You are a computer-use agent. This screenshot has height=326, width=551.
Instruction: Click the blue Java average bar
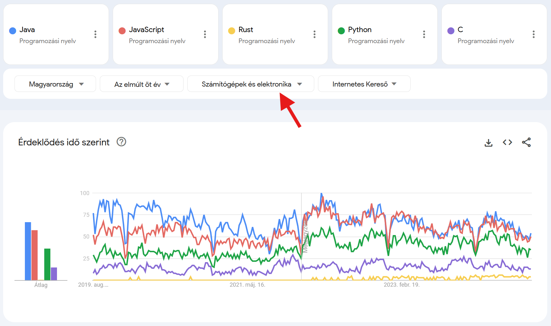click(28, 251)
